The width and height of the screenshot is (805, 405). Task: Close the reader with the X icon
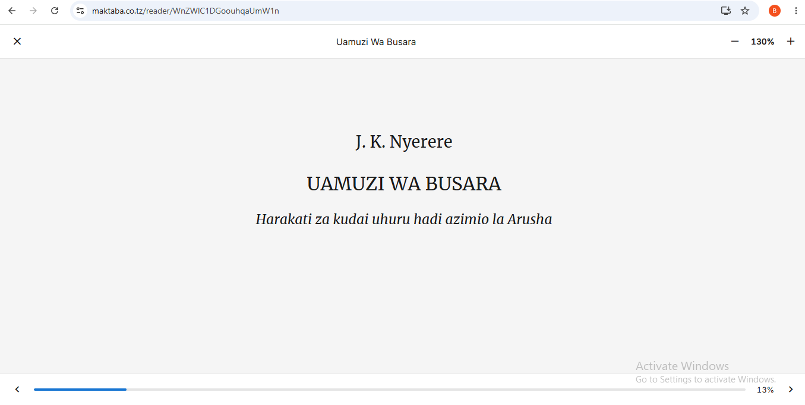point(17,42)
